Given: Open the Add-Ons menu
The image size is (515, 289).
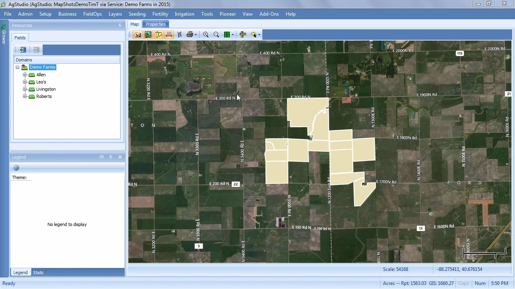Looking at the screenshot, I should [269, 14].
